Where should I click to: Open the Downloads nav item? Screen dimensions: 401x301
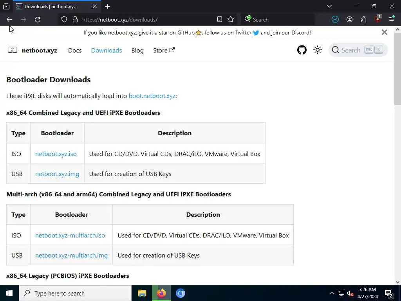click(x=107, y=51)
